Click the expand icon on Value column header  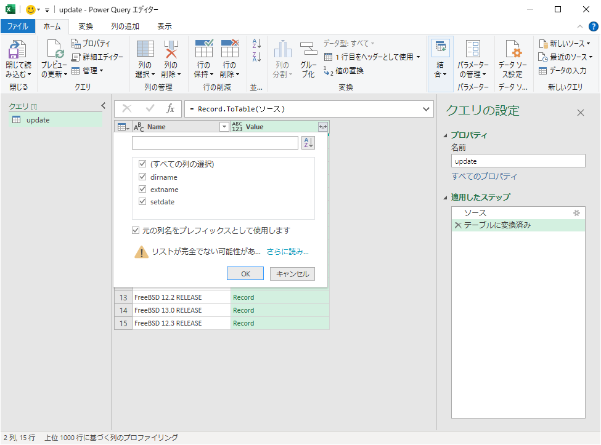click(323, 127)
